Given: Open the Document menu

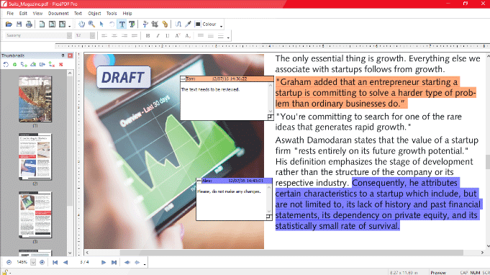Looking at the screenshot, I should (58, 14).
